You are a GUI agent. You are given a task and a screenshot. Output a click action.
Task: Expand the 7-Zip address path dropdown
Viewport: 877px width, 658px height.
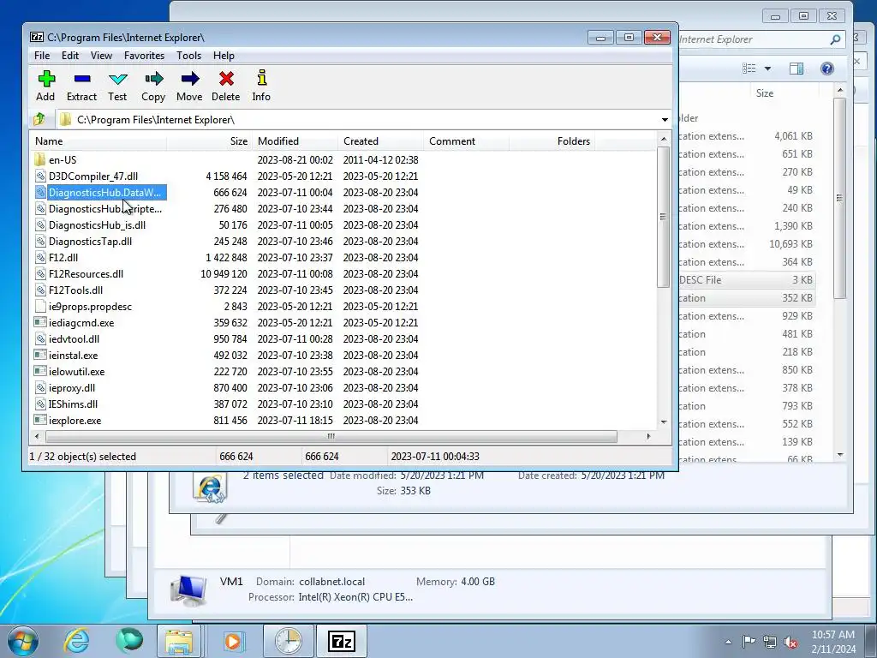pyautogui.click(x=665, y=120)
